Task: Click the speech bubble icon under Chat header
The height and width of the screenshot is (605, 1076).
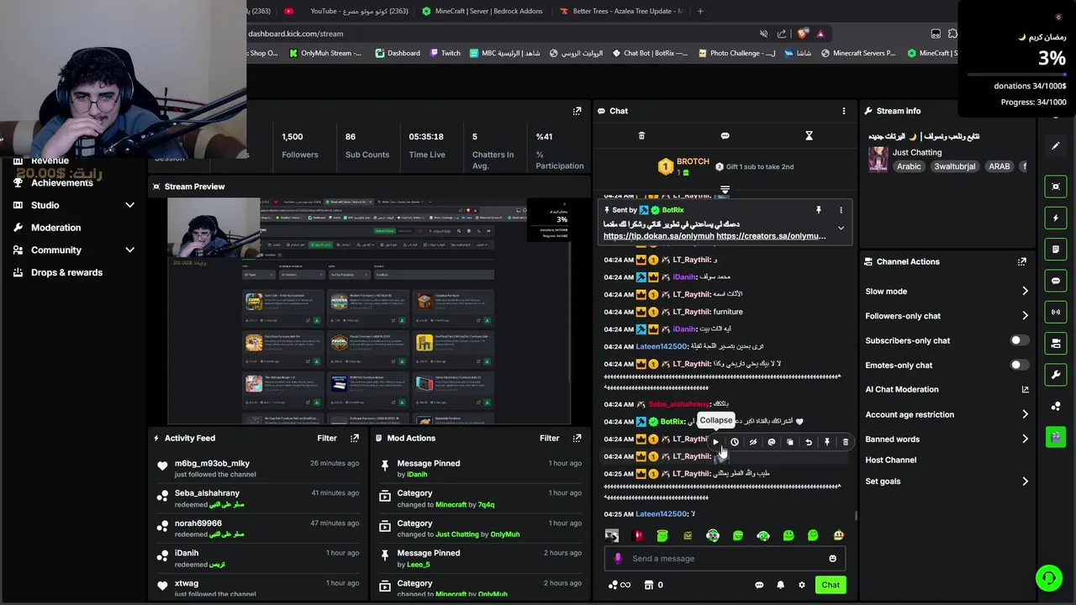Action: tap(725, 135)
